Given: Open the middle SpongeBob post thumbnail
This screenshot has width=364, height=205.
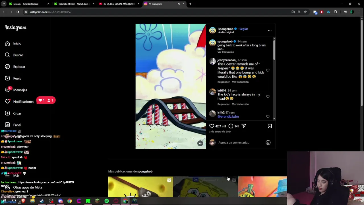Looking at the screenshot, I should [205, 187].
